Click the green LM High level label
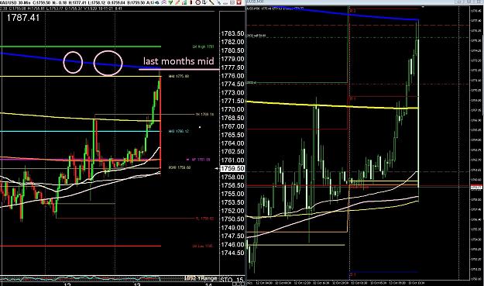 point(203,47)
